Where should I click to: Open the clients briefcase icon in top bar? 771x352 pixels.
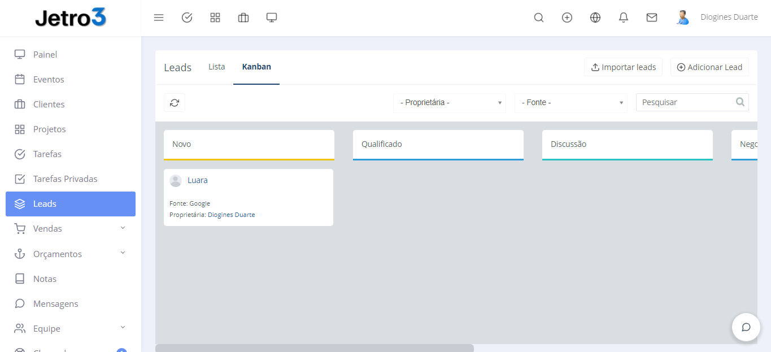[x=243, y=18]
